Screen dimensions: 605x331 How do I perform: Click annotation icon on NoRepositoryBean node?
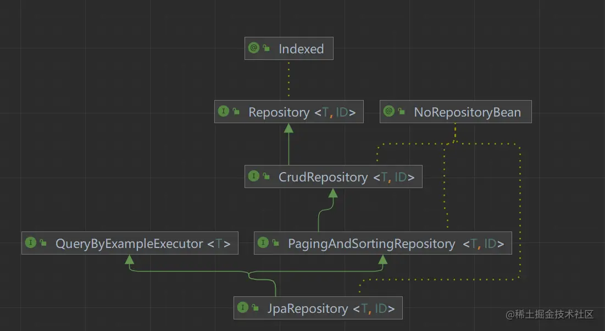click(389, 111)
